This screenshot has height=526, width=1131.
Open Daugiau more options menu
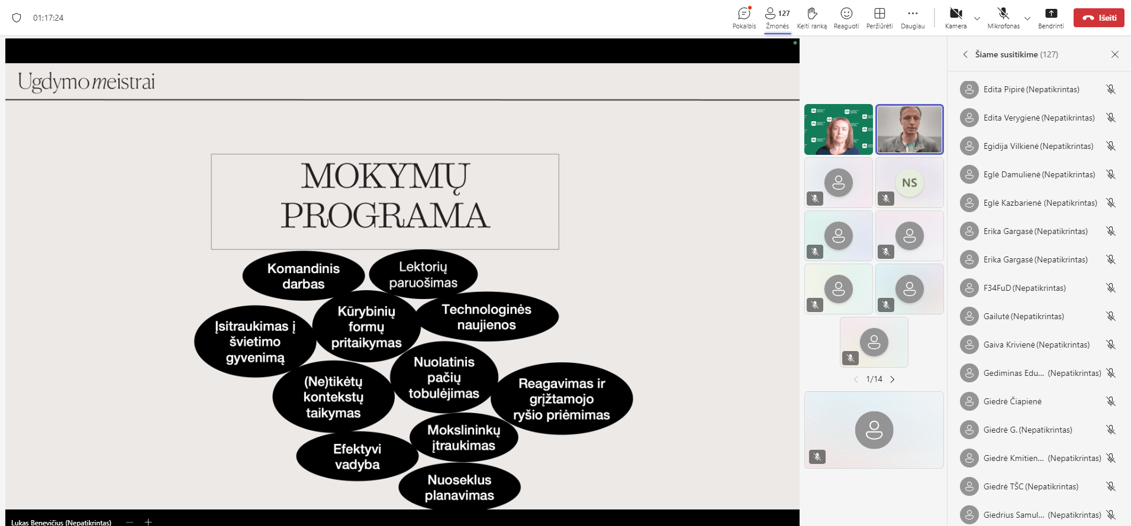coord(913,14)
